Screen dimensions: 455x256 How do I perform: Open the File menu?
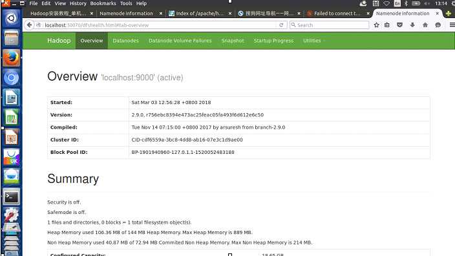click(x=34, y=3)
